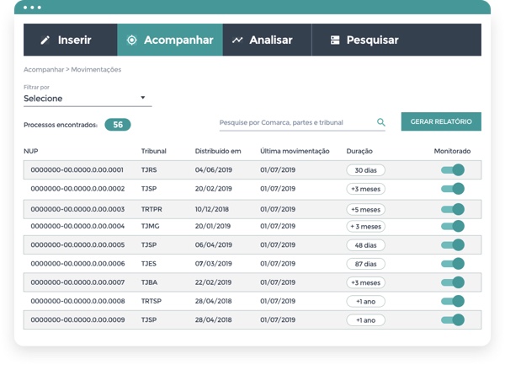
Task: Toggle the monitor switch for TRTSP process
Action: click(453, 301)
